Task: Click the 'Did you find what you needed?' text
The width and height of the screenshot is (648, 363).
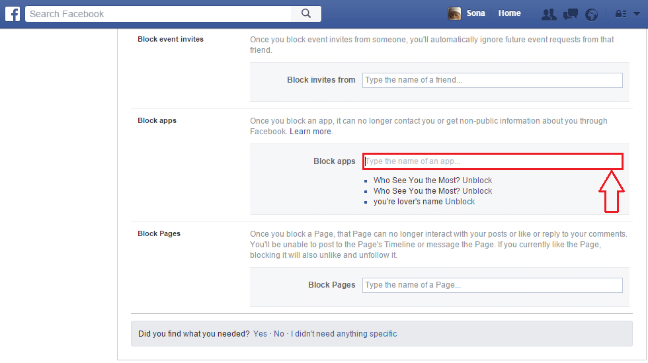Action: click(194, 334)
